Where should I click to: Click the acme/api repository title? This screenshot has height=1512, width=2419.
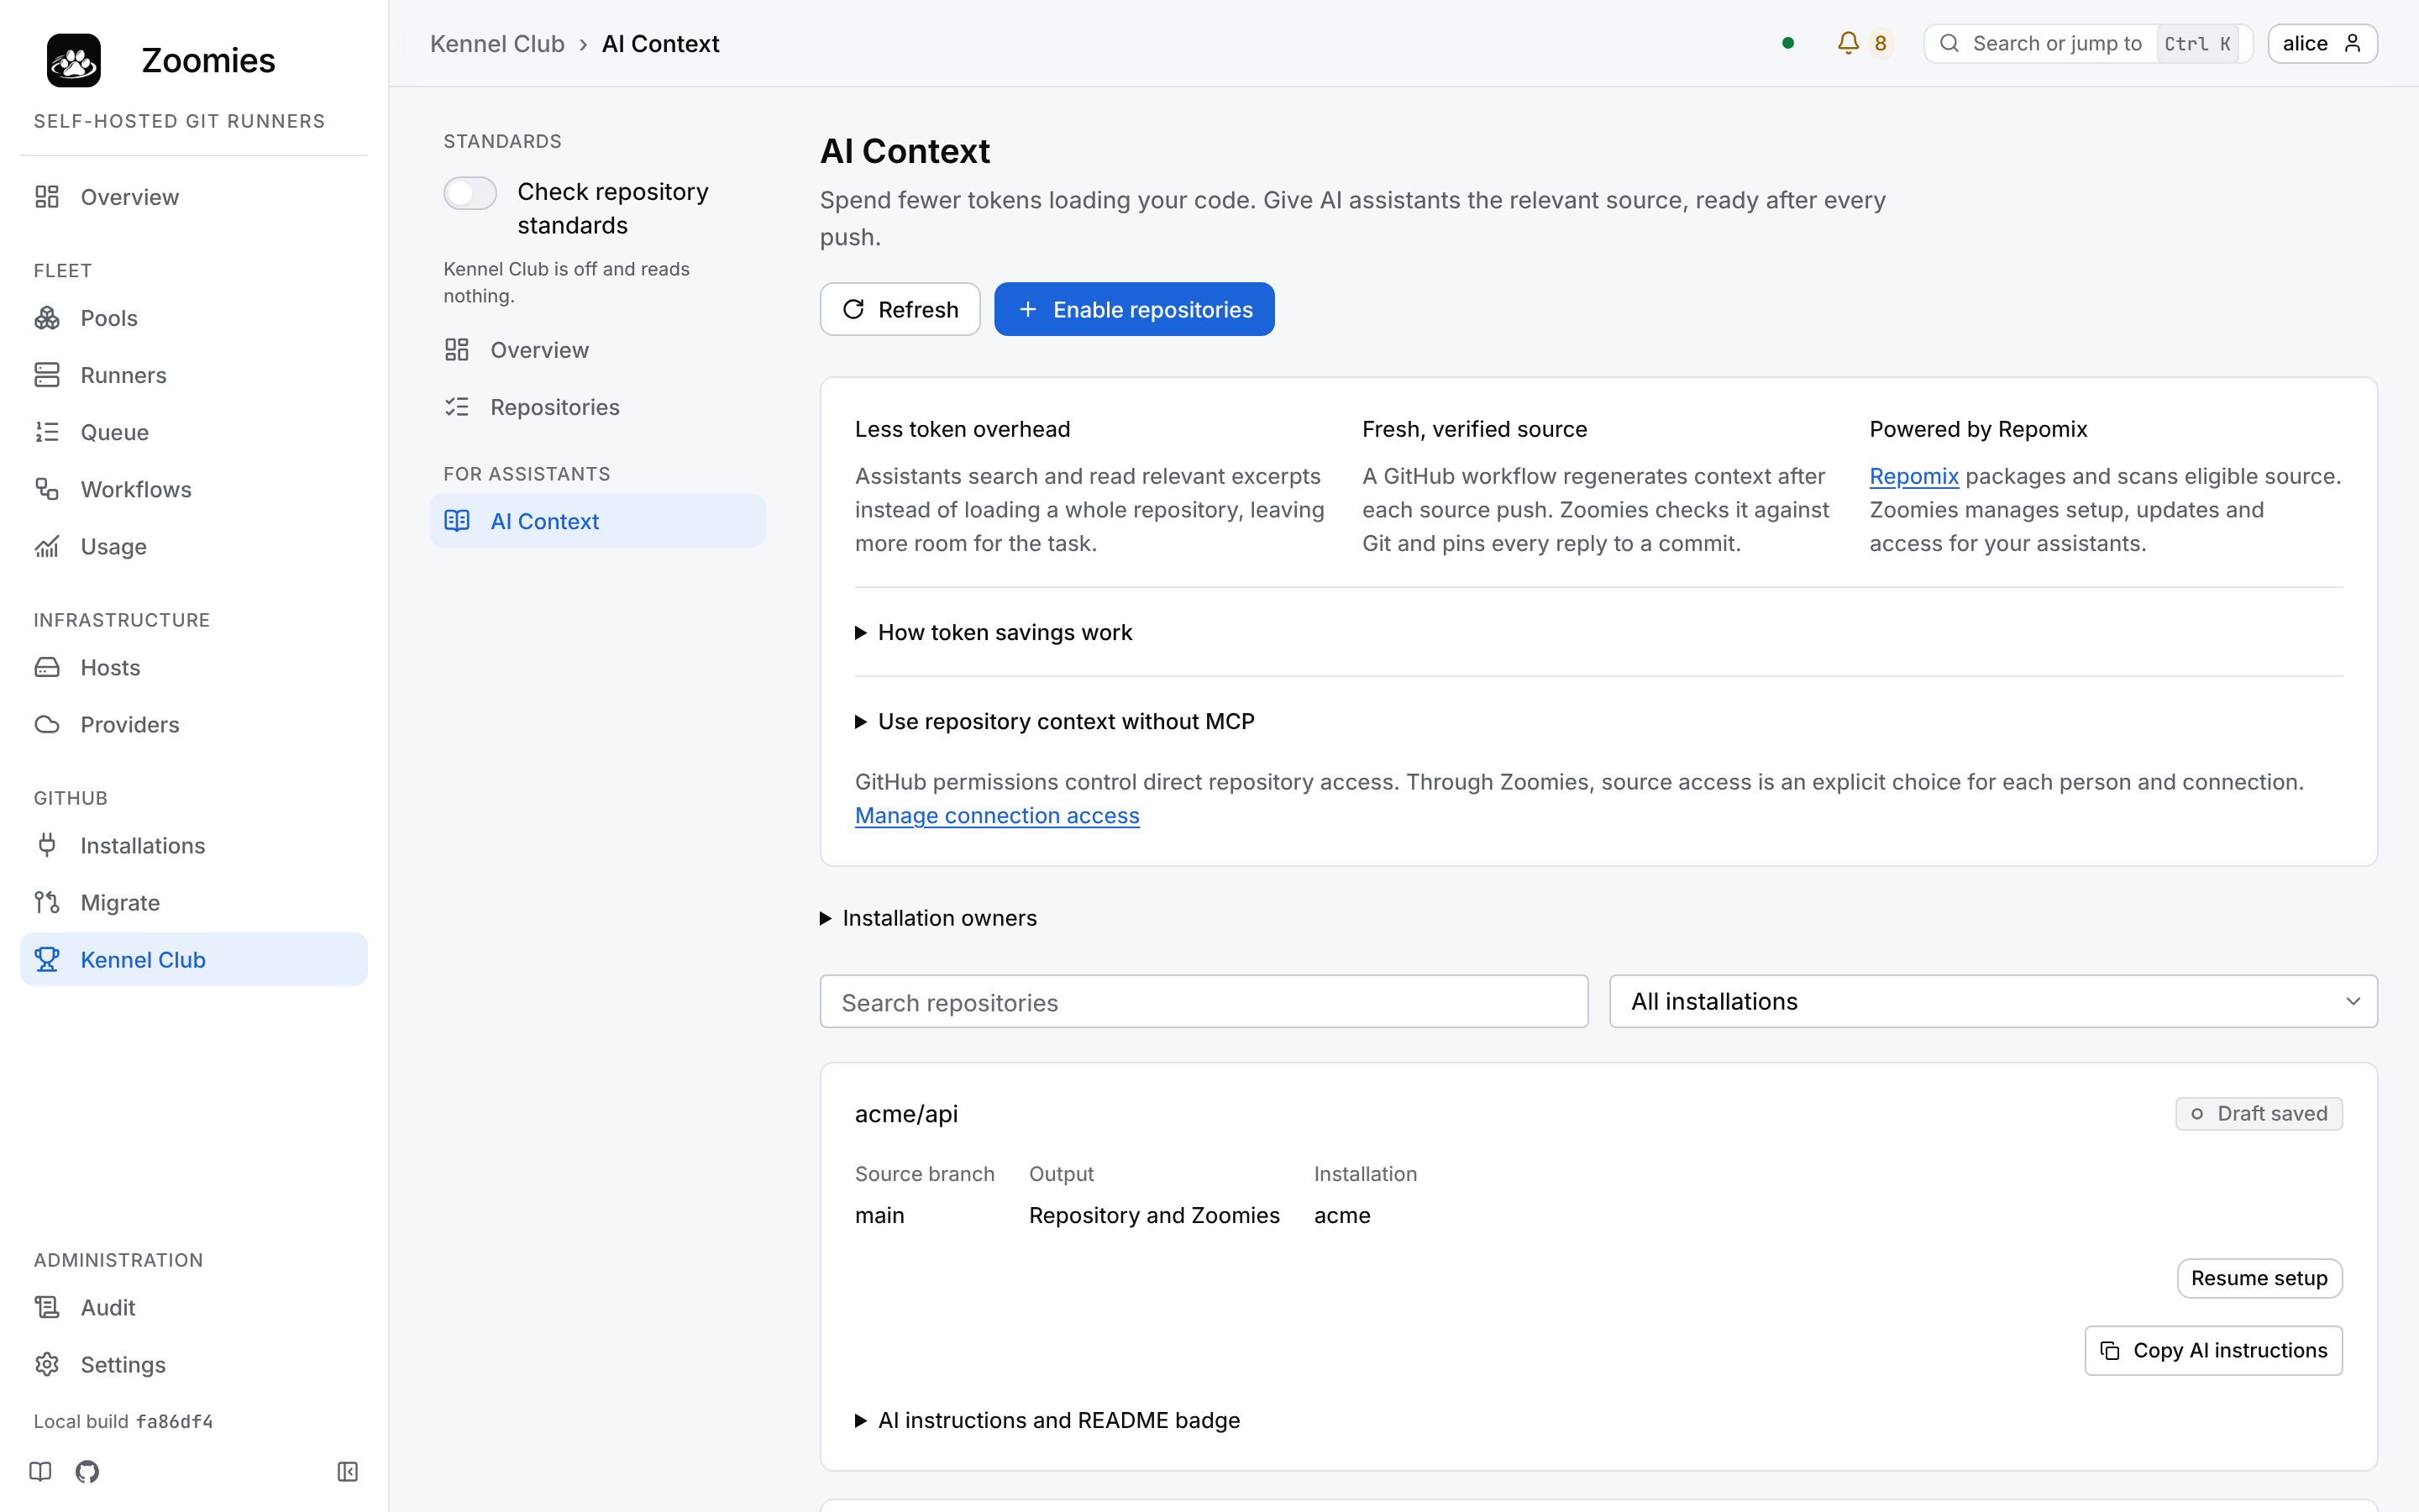[x=905, y=1113]
